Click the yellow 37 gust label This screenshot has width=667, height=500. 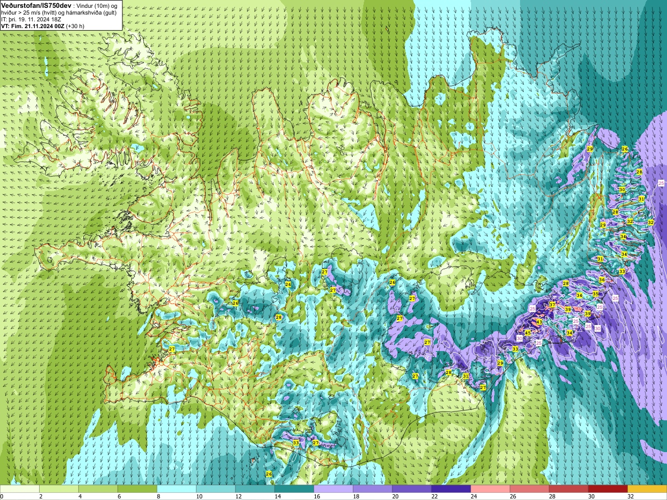552,305
